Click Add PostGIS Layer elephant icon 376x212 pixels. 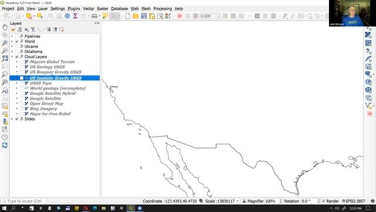point(368,74)
